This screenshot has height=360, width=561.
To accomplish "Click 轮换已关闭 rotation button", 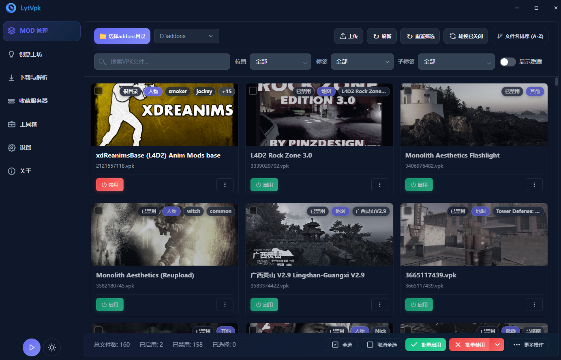I will pos(466,36).
